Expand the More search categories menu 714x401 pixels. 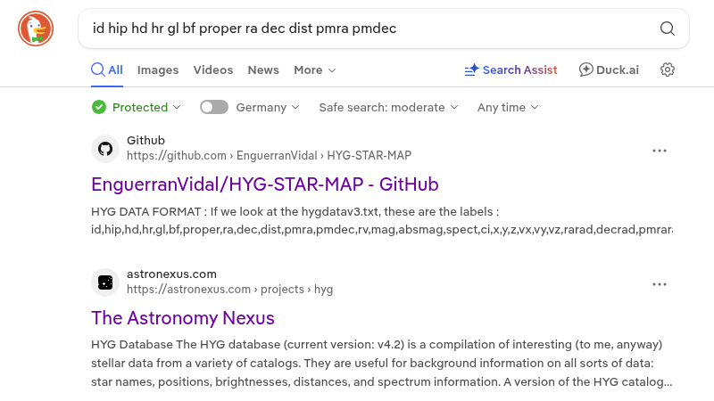point(314,70)
